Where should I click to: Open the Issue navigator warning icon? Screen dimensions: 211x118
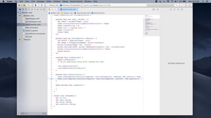(x=32, y=10)
